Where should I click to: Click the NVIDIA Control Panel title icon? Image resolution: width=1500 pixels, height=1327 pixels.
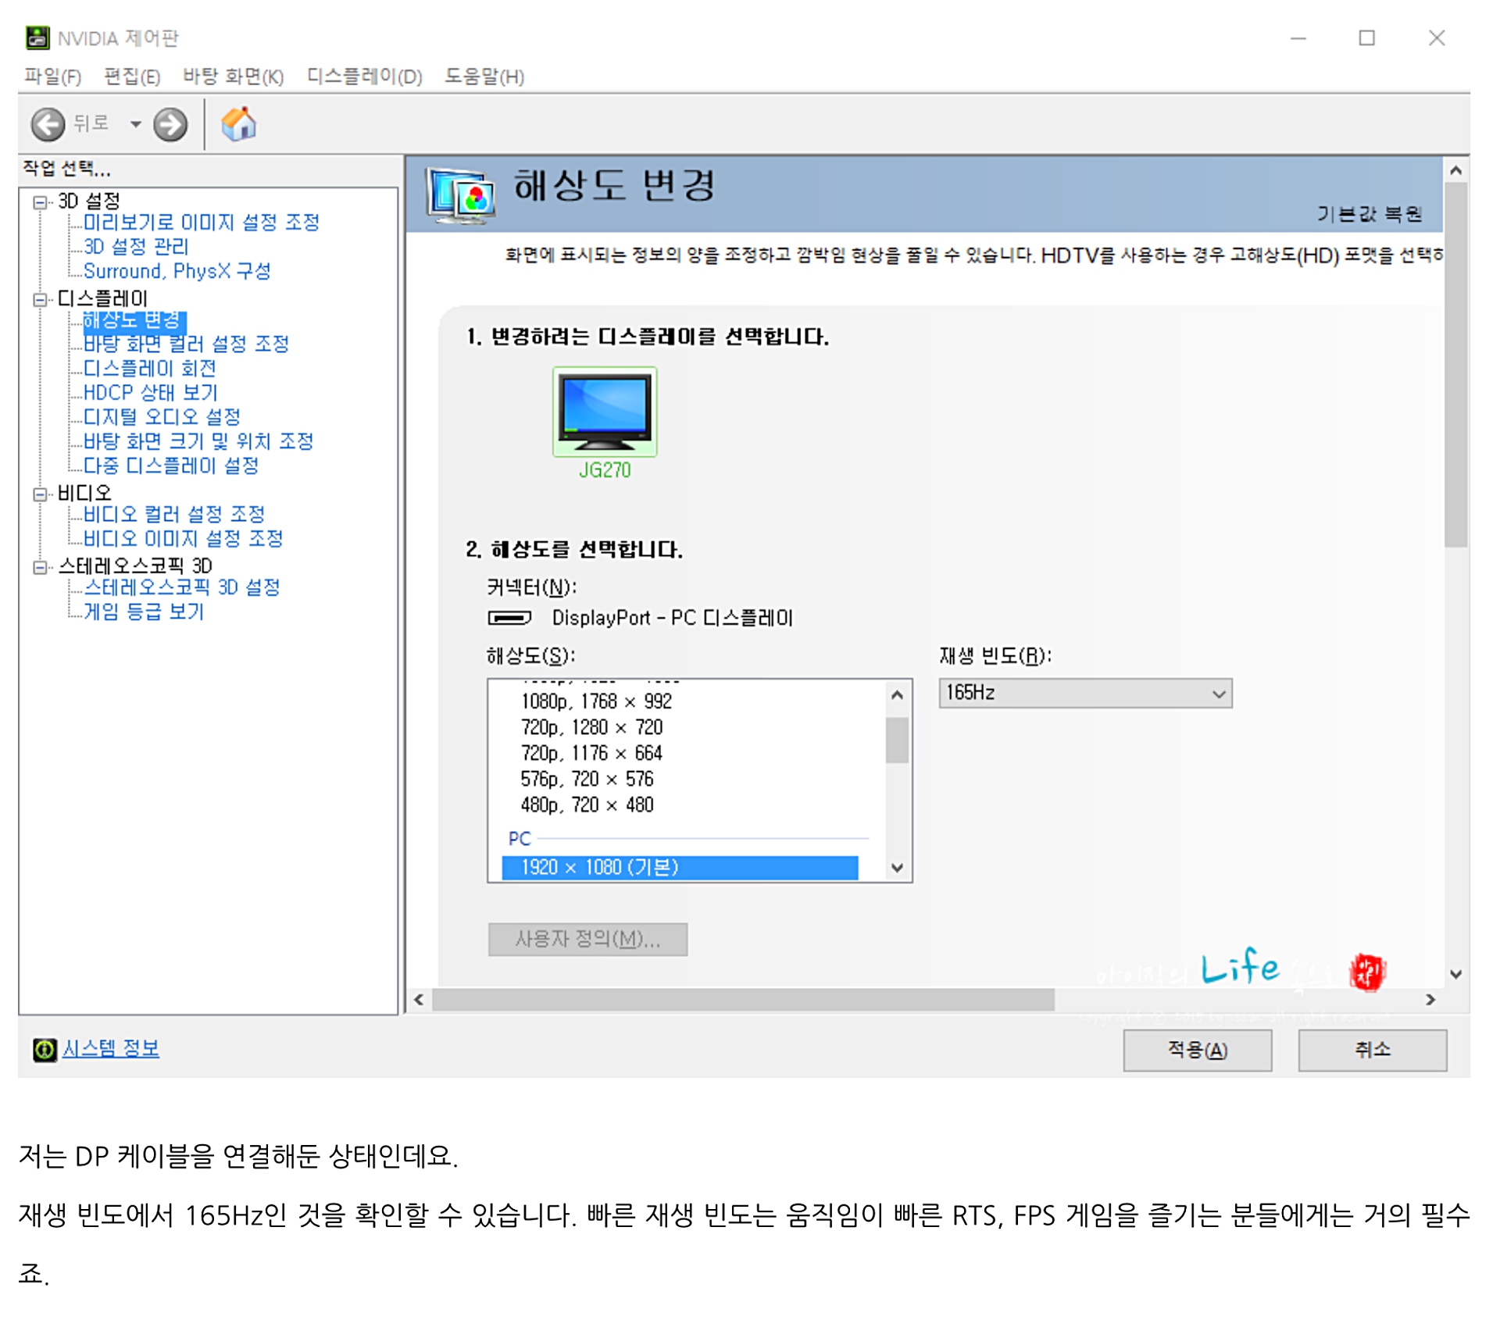click(x=37, y=37)
